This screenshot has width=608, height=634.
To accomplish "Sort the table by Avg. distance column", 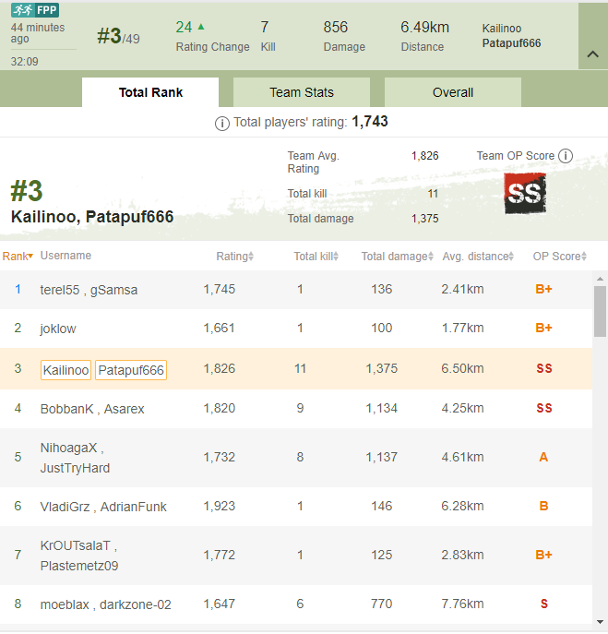I will [478, 256].
